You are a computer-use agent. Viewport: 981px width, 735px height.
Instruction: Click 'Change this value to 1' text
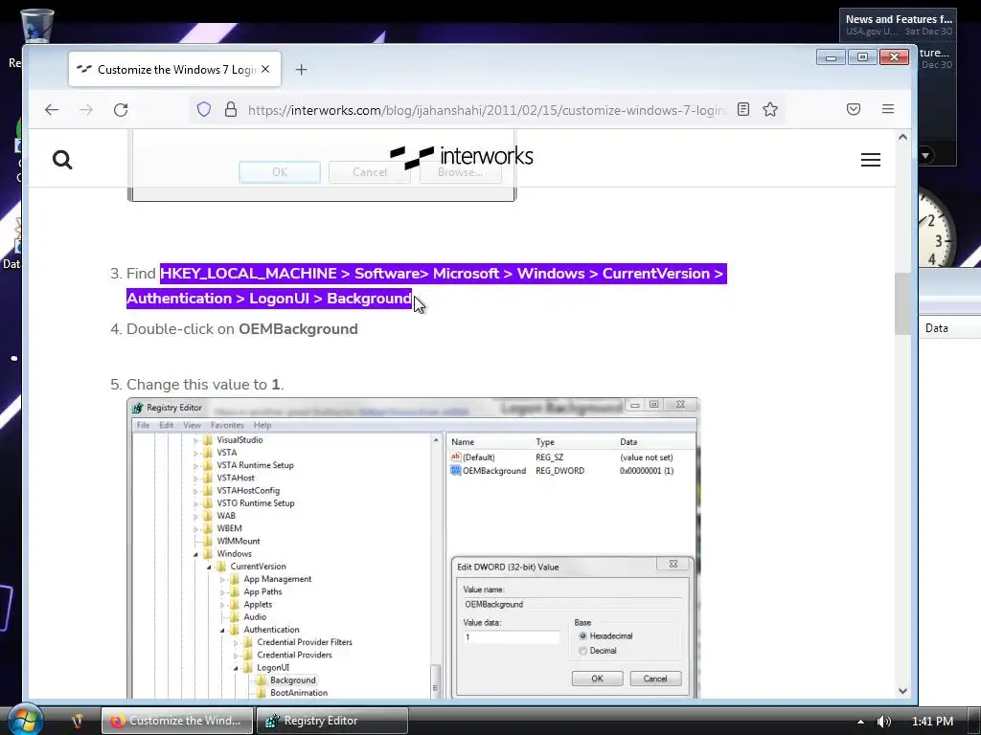pyautogui.click(x=205, y=385)
